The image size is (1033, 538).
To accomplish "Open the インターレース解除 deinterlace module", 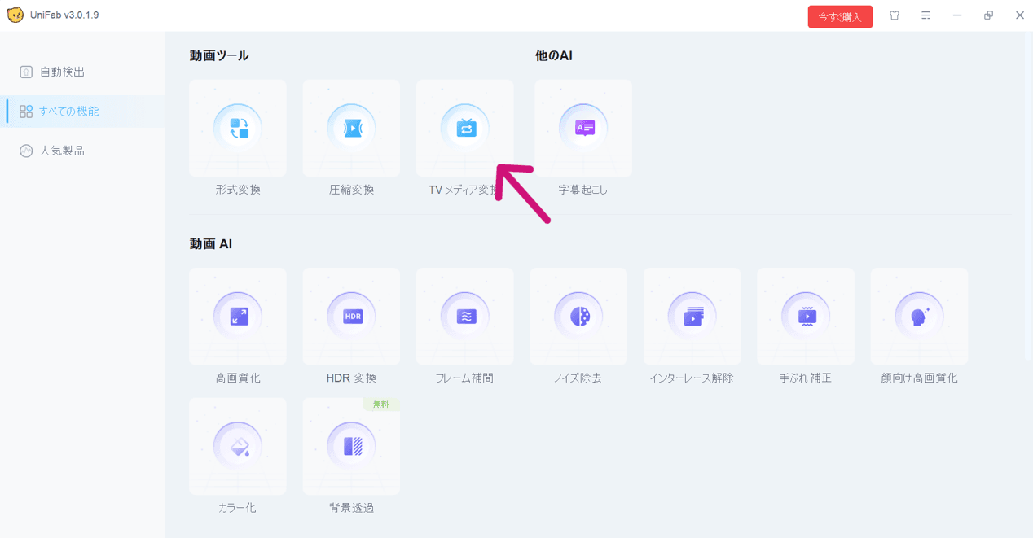I will [x=692, y=317].
